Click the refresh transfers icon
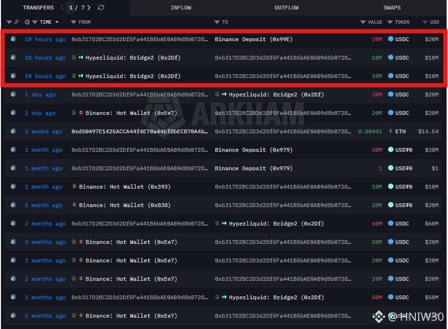The width and height of the screenshot is (448, 329). [101, 8]
